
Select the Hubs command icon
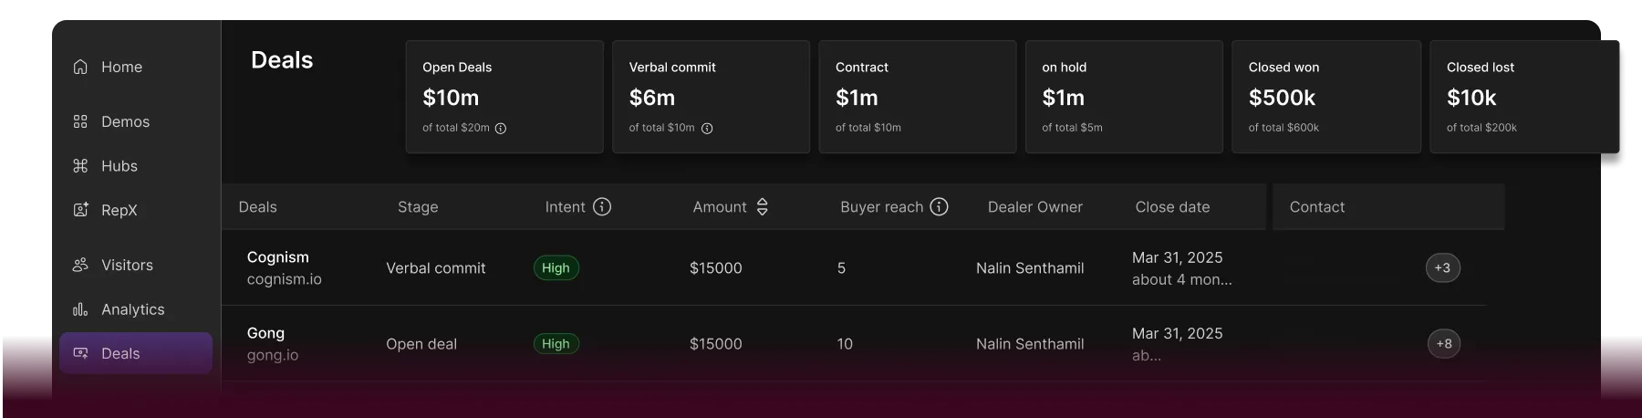(x=80, y=165)
